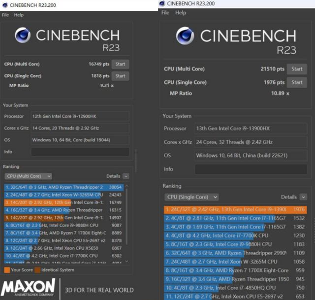The image size is (315, 300).
Task: Start Multi Core test in right window
Action: pos(297,69)
